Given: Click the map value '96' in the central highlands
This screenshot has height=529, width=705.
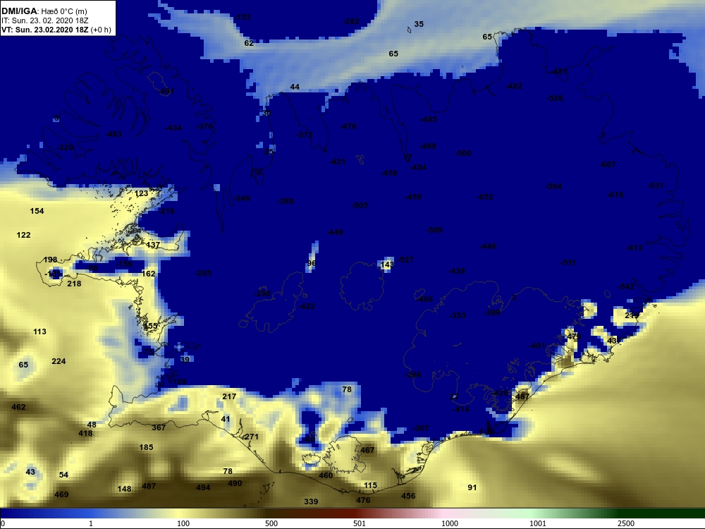Looking at the screenshot, I should click(x=312, y=263).
